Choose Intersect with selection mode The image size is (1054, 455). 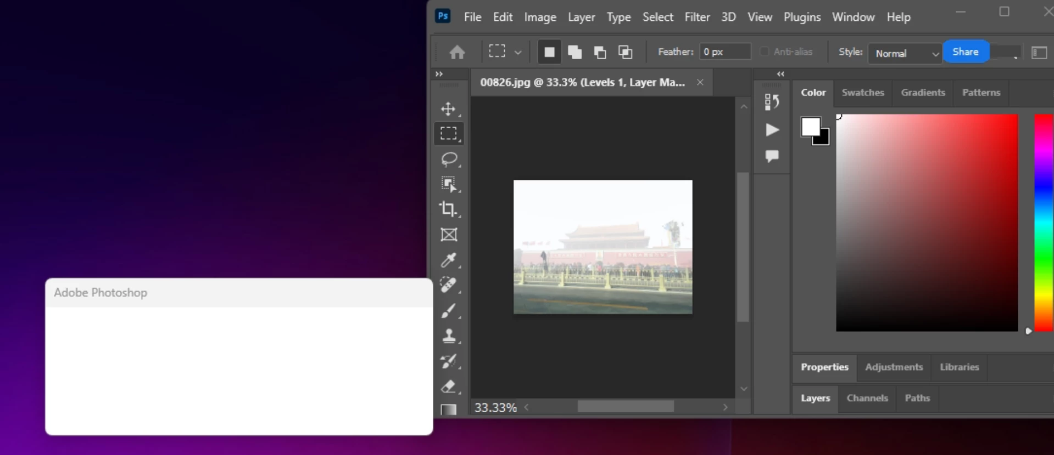coord(625,52)
